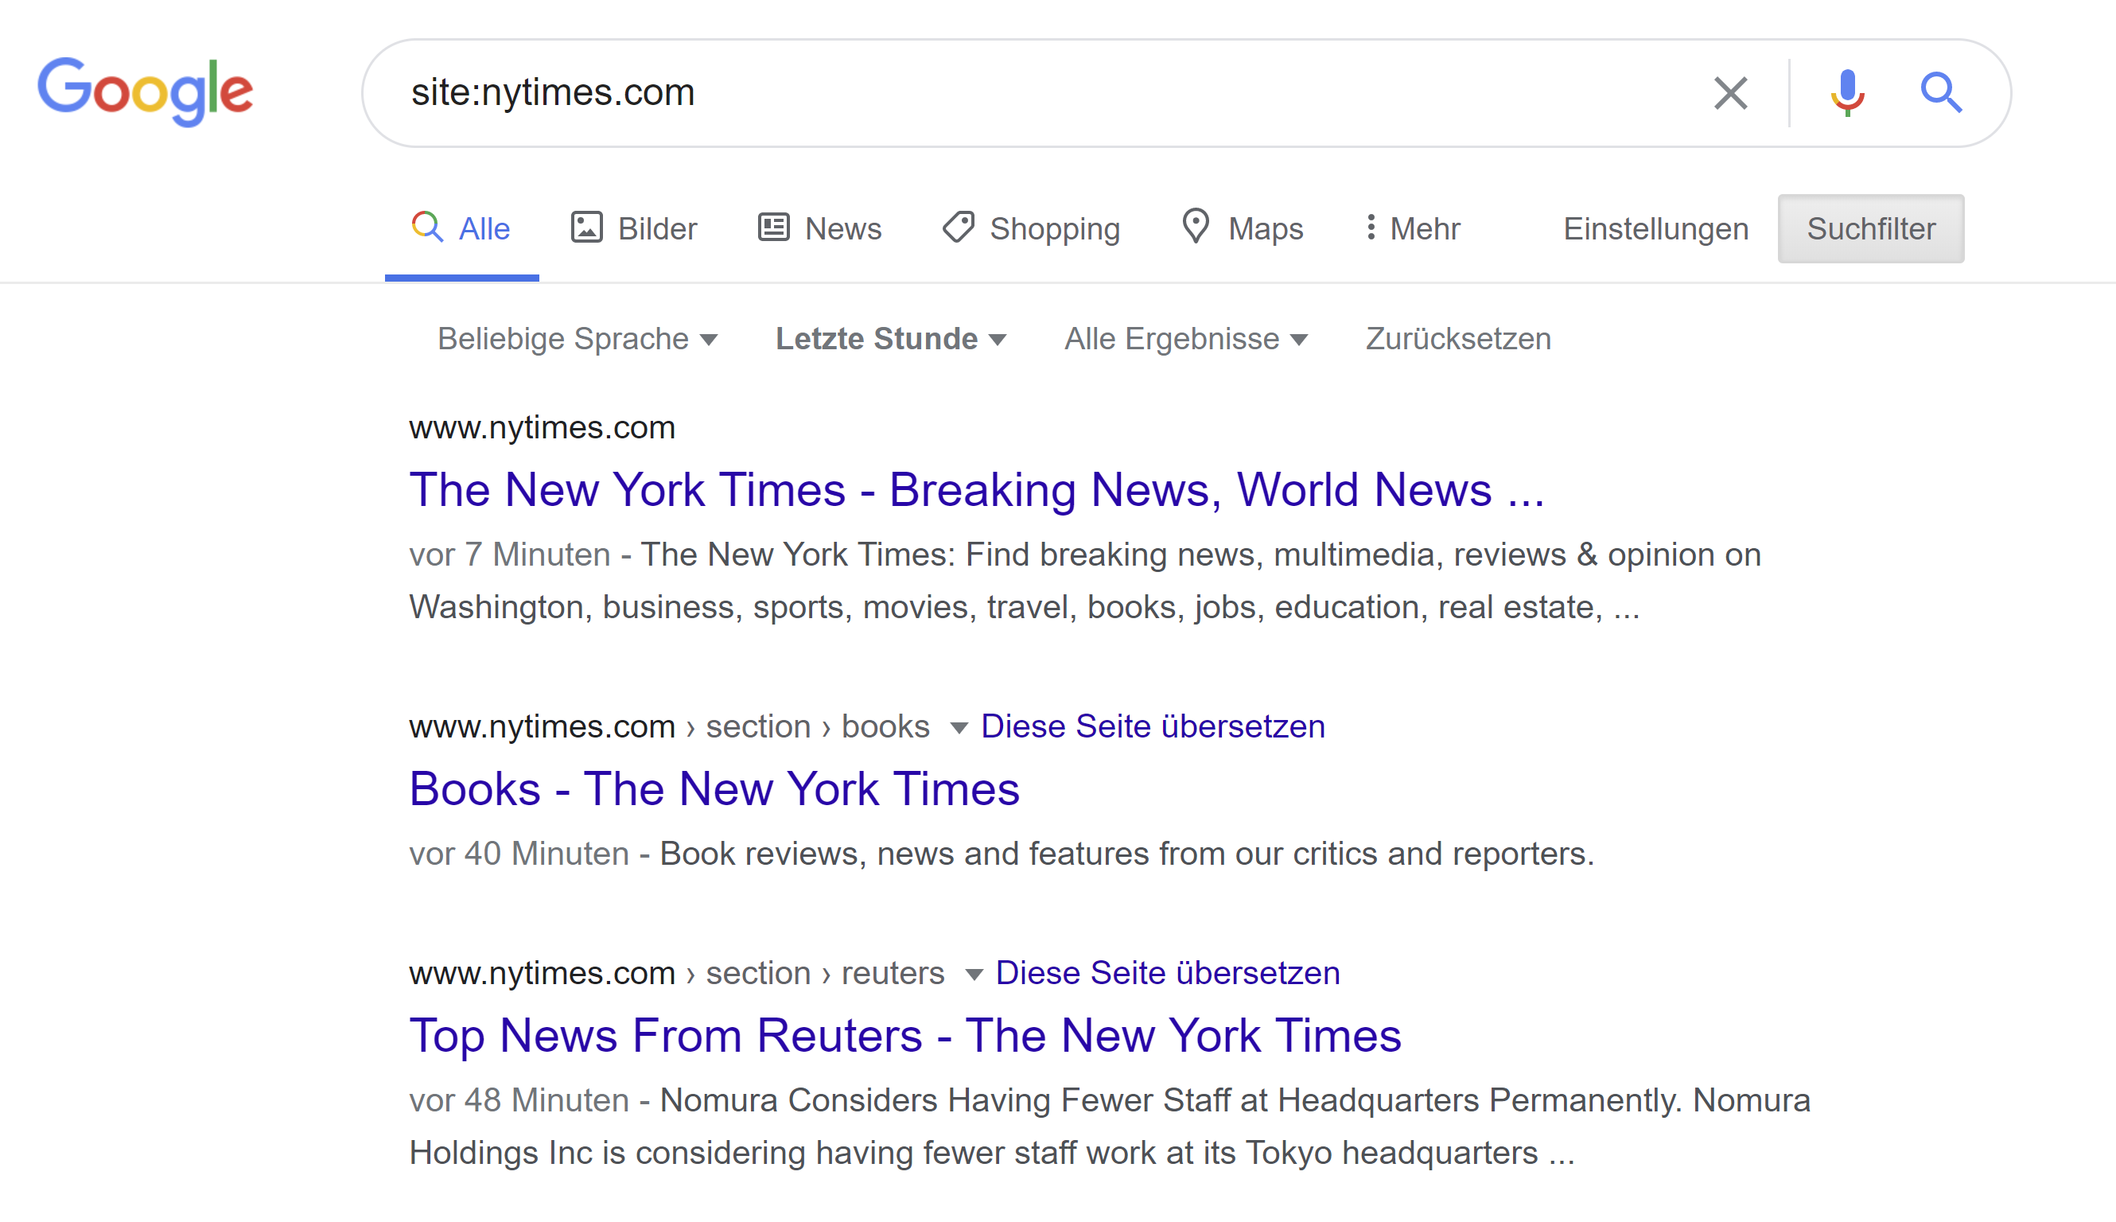Clear the search query with the X icon
Viewport: 2116px width, 1222px height.
pyautogui.click(x=1729, y=92)
